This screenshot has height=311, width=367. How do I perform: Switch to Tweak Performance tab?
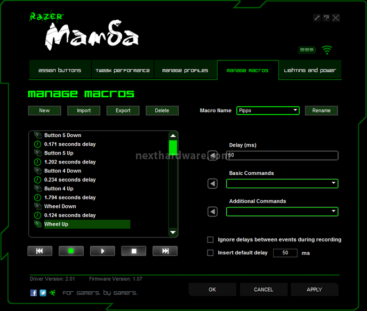pyautogui.click(x=123, y=70)
